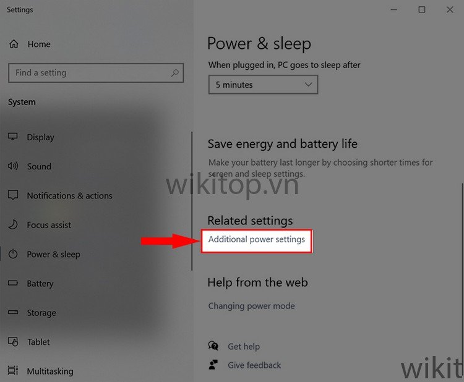Click the Focus assist moon icon
The height and width of the screenshot is (382, 464).
coord(13,225)
